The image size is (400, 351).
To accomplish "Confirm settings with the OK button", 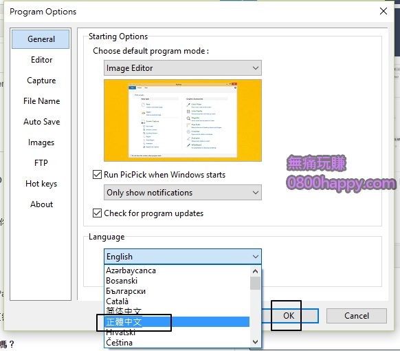I will click(x=290, y=316).
